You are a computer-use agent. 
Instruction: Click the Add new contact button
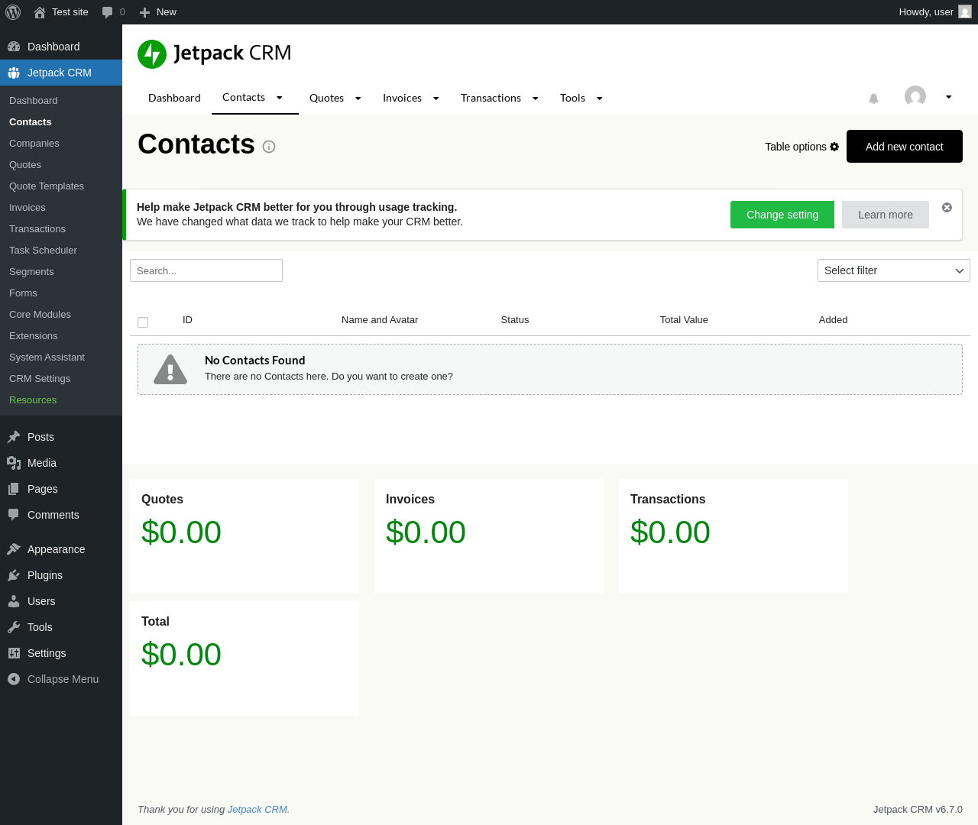904,147
